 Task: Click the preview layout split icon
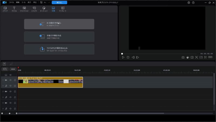pyautogui.click(x=201, y=57)
